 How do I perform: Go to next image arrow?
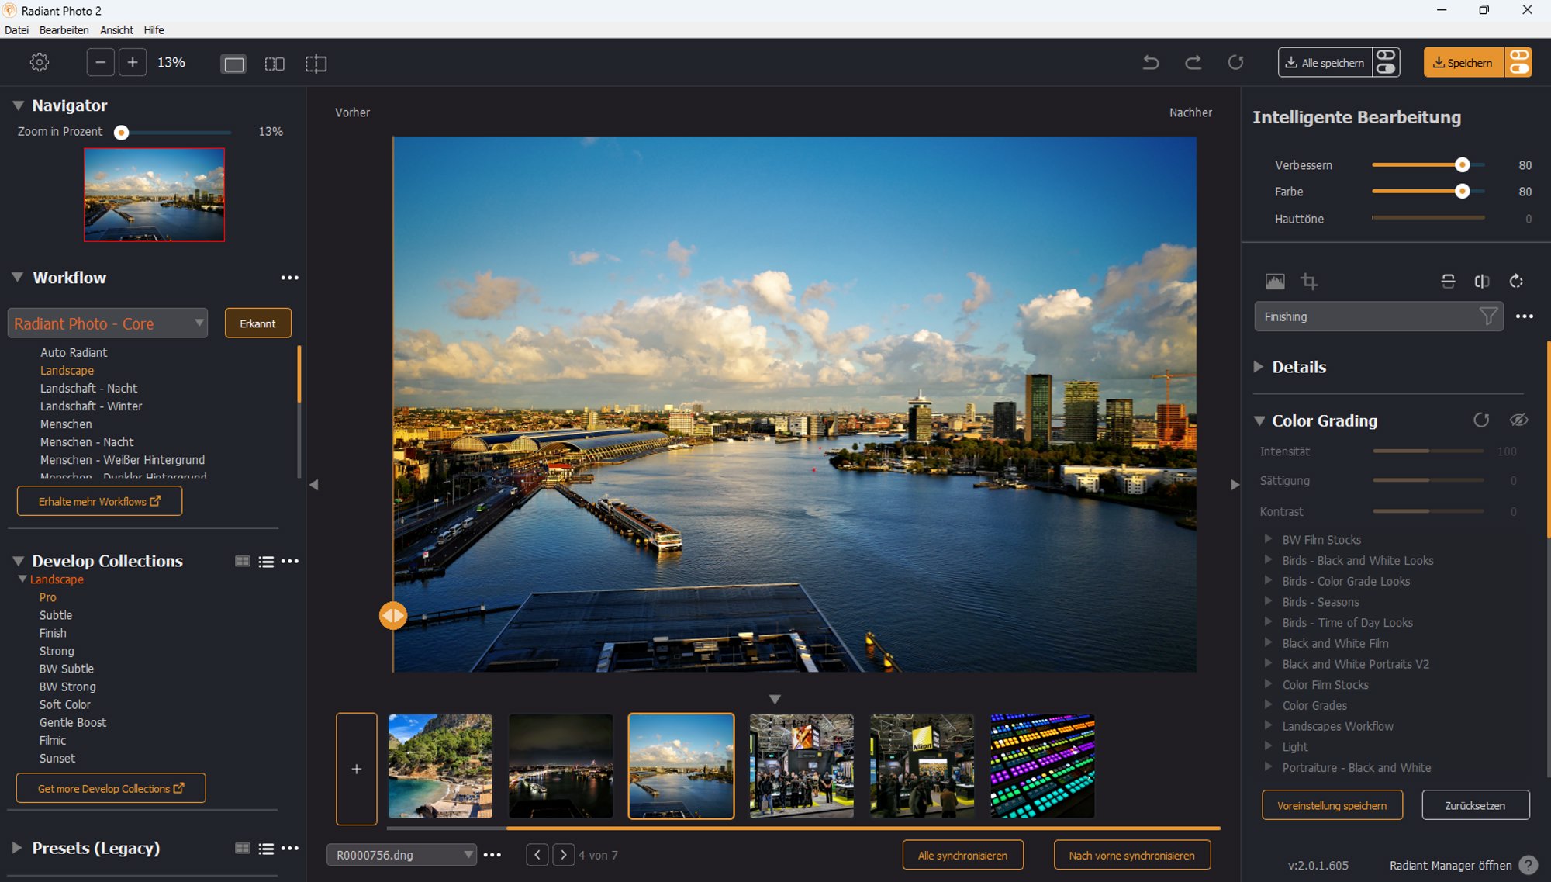[563, 855]
